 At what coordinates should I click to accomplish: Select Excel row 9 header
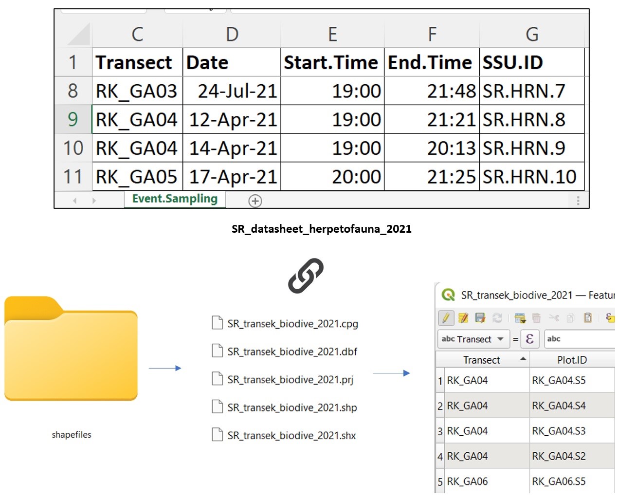[73, 119]
